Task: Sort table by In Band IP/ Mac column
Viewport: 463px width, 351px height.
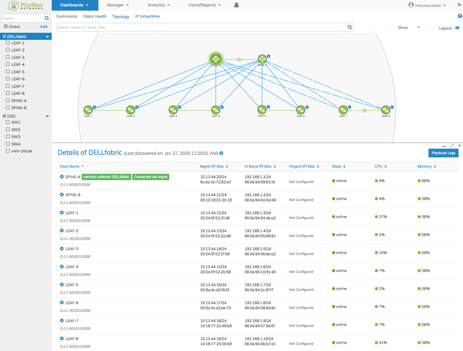Action: coord(260,166)
